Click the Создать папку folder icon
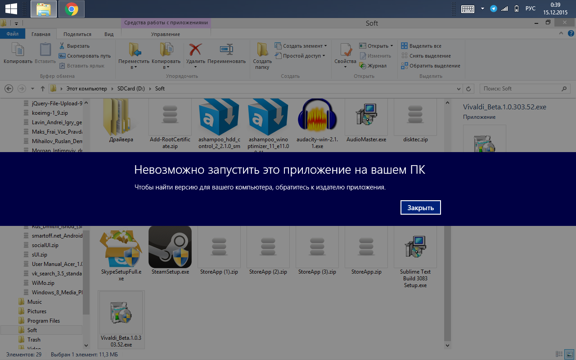Image resolution: width=576 pixels, height=360 pixels. pos(262,49)
